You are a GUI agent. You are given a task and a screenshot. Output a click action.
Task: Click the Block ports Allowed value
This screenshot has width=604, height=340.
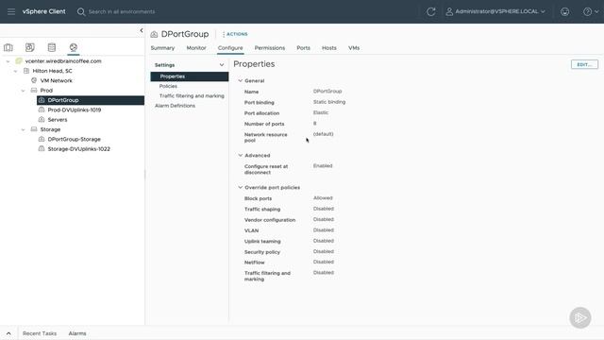323,197
